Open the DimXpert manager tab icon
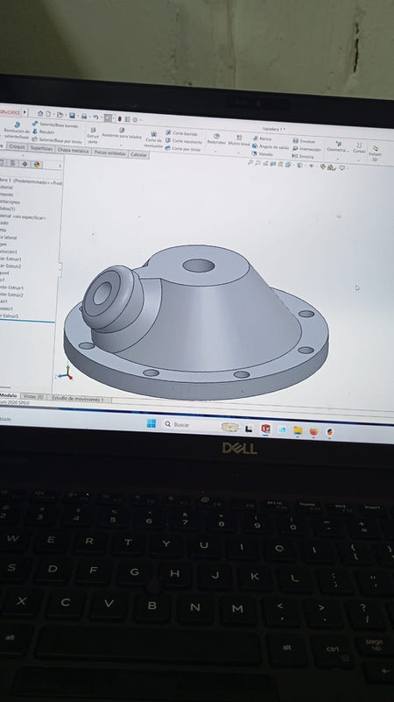 pyautogui.click(x=25, y=164)
